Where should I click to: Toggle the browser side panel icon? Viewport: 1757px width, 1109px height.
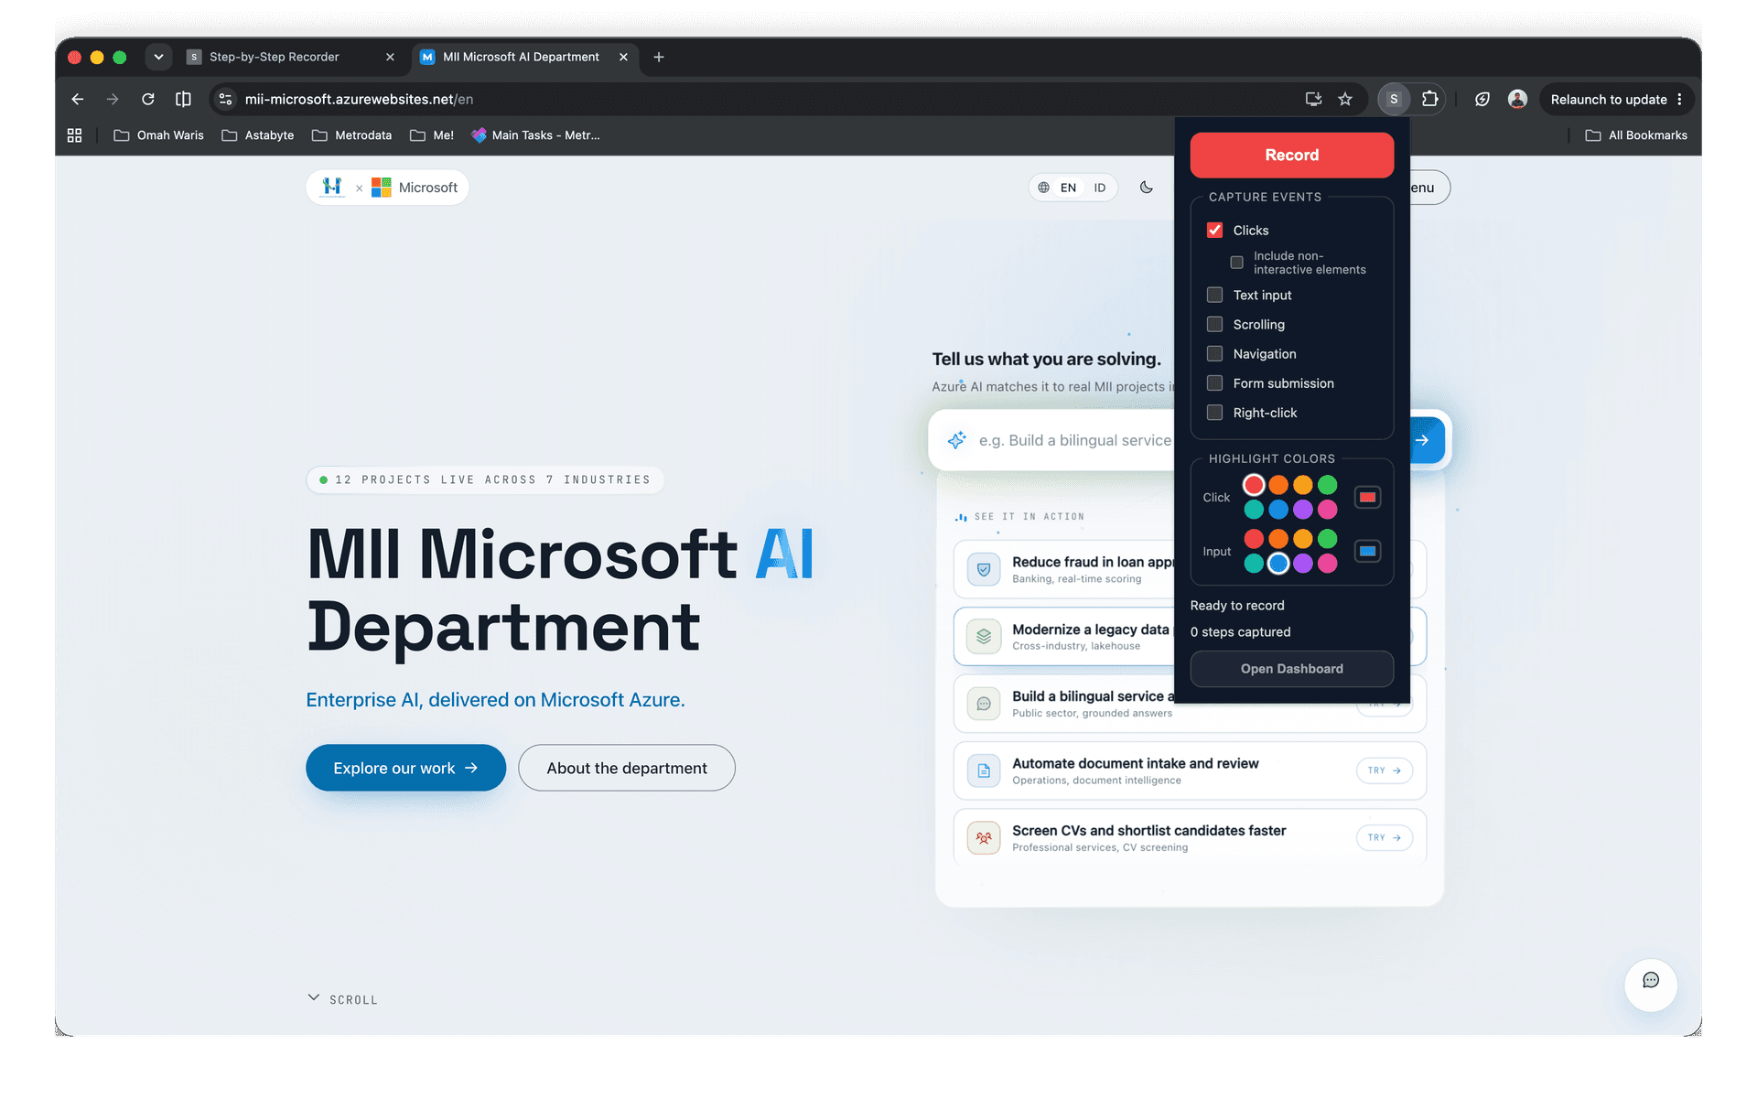pyautogui.click(x=183, y=99)
